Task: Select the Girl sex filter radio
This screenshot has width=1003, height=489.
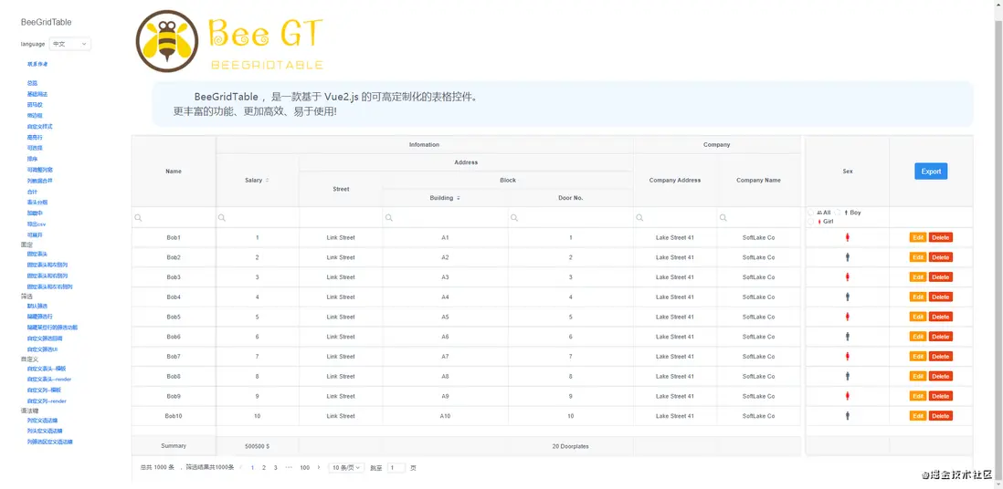Action: (x=811, y=222)
